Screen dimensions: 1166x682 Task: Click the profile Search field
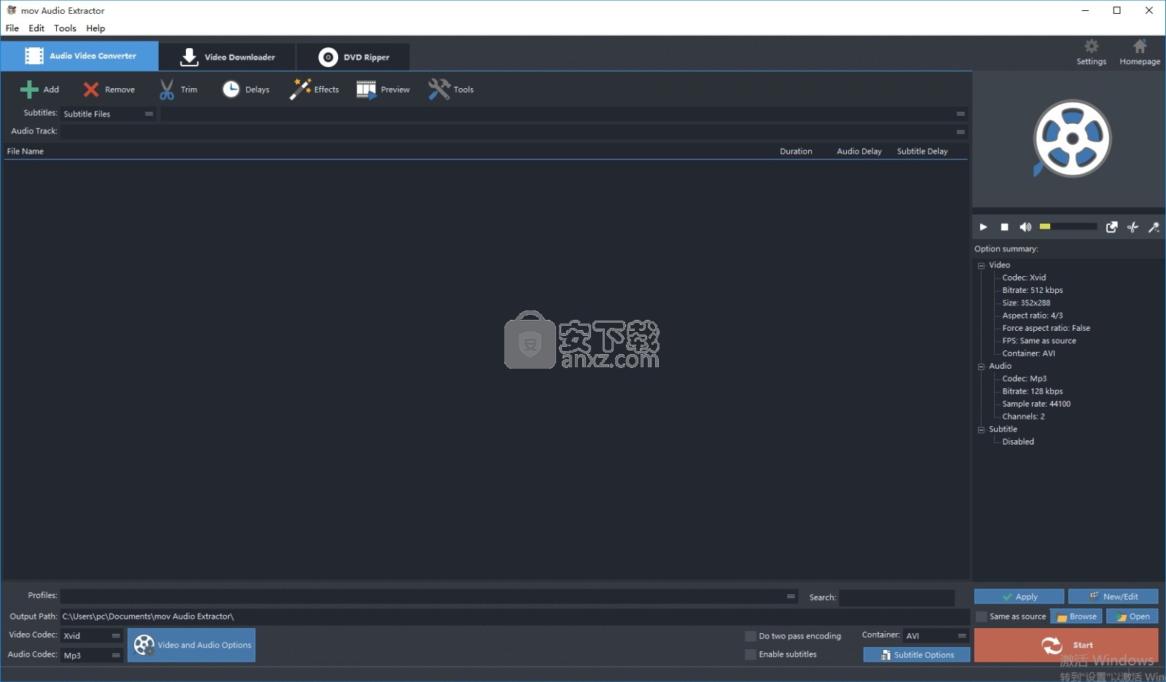click(896, 597)
